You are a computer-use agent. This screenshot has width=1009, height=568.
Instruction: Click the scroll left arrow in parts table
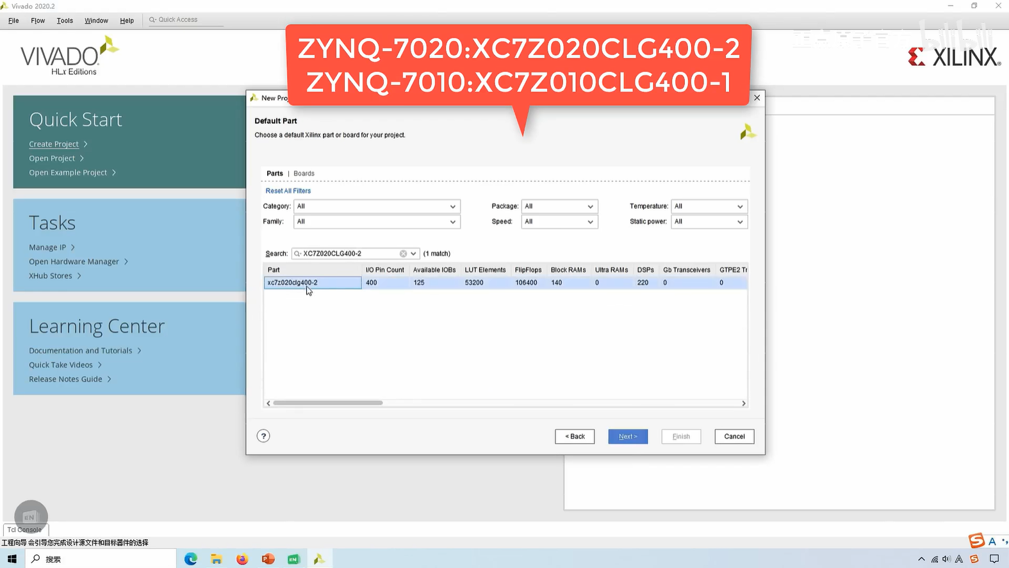point(268,403)
